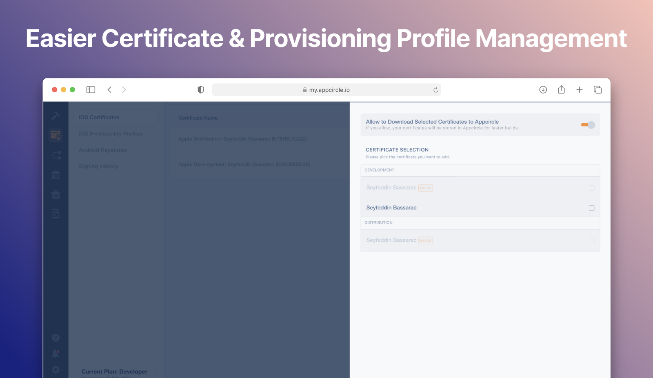
Task: Click checkbox of distribution certificate marked exists
Action: click(x=592, y=240)
